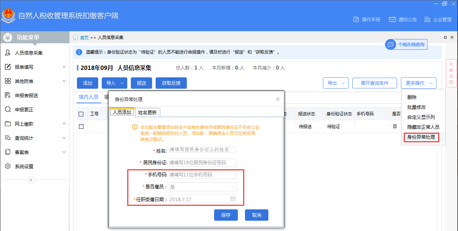
Task: Click the 其他附表 grid icon in sidebar
Action: [7, 81]
